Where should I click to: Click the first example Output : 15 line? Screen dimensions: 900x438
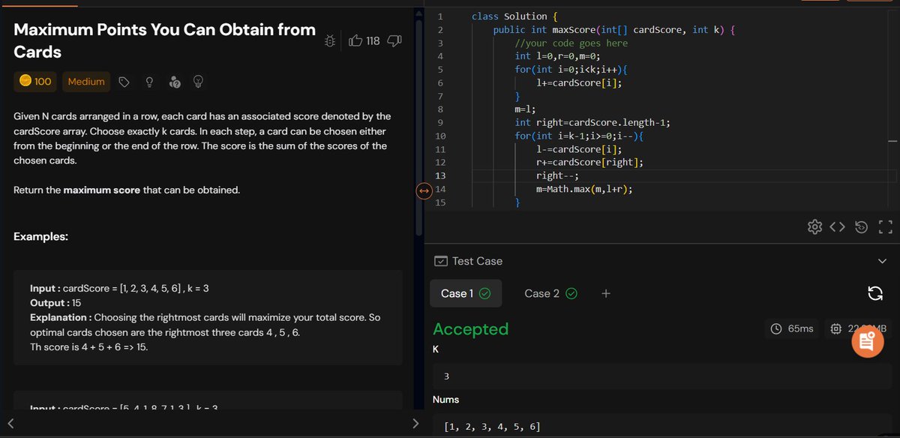coord(55,303)
